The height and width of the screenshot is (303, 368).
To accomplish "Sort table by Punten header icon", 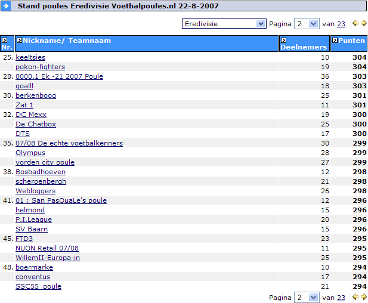I will tap(335, 41).
